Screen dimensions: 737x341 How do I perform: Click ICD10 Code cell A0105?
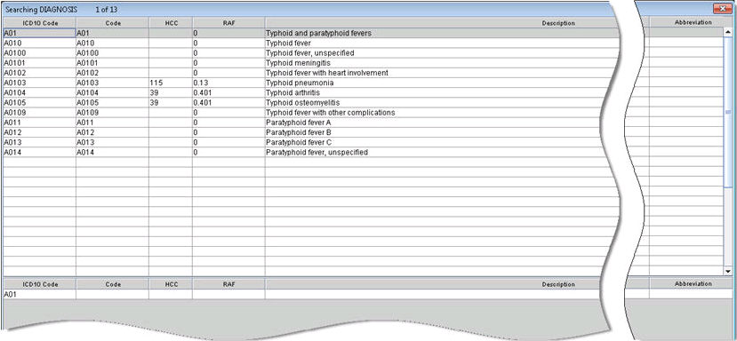click(x=39, y=102)
